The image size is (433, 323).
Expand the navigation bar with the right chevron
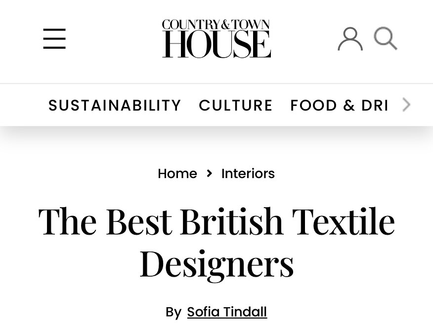point(406,105)
